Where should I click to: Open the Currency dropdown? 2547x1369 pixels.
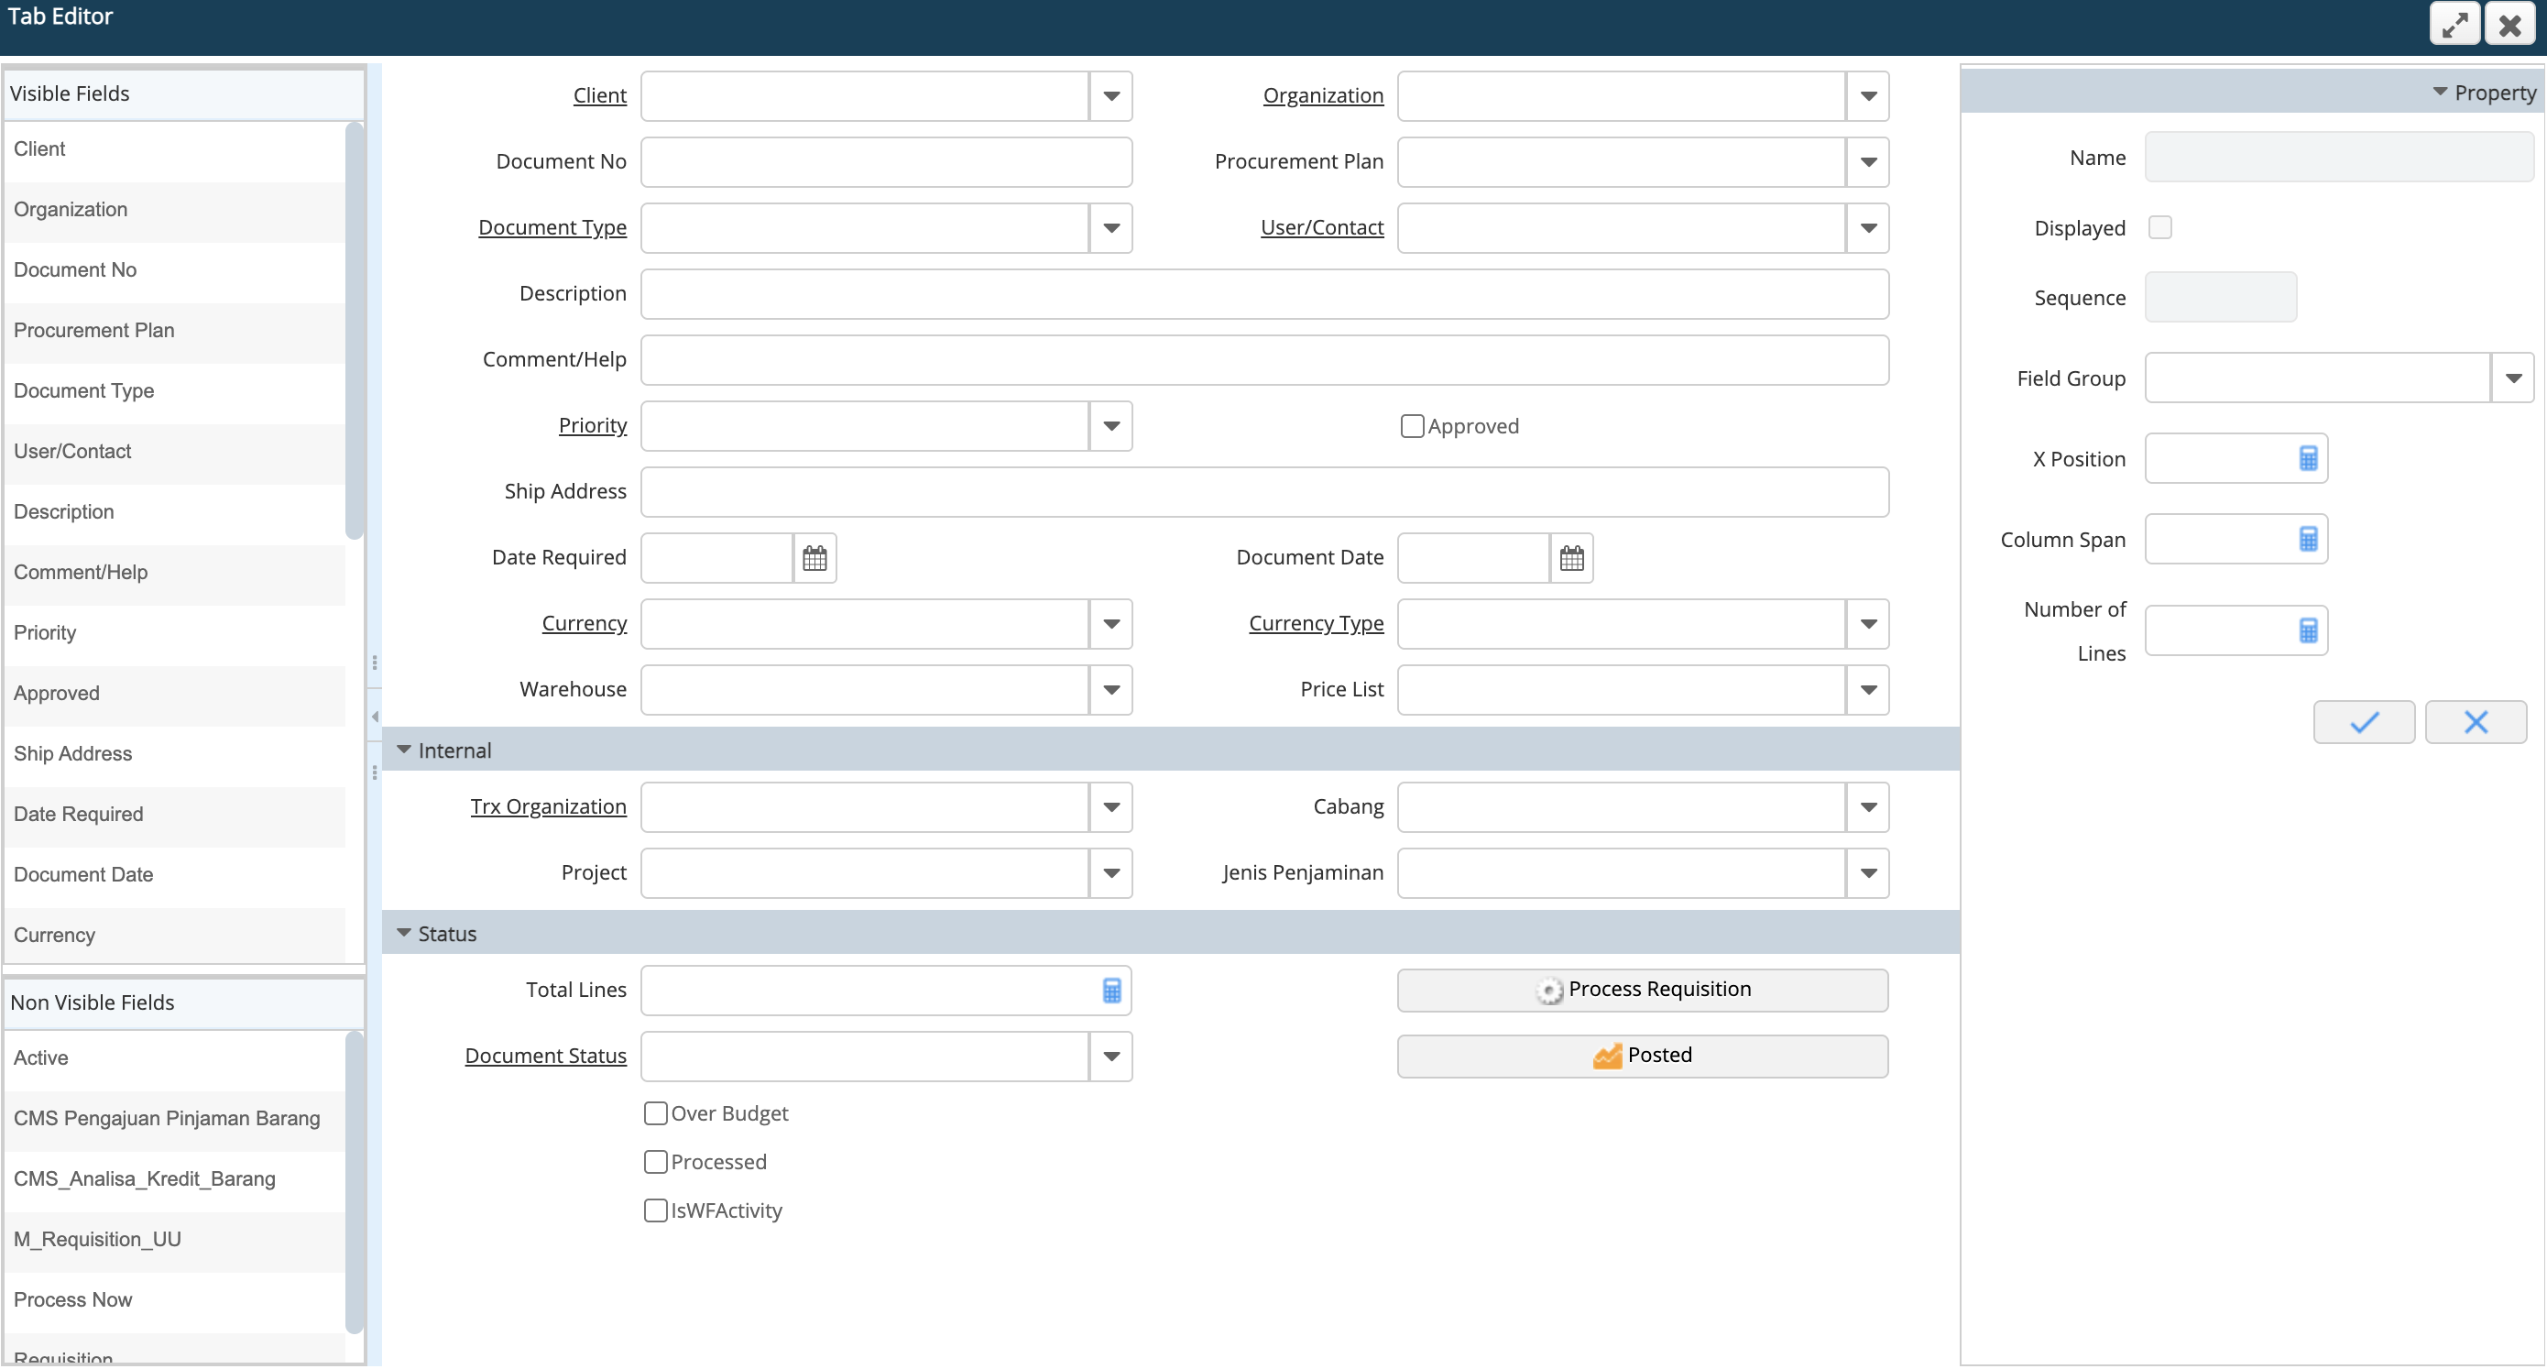[x=1111, y=624]
